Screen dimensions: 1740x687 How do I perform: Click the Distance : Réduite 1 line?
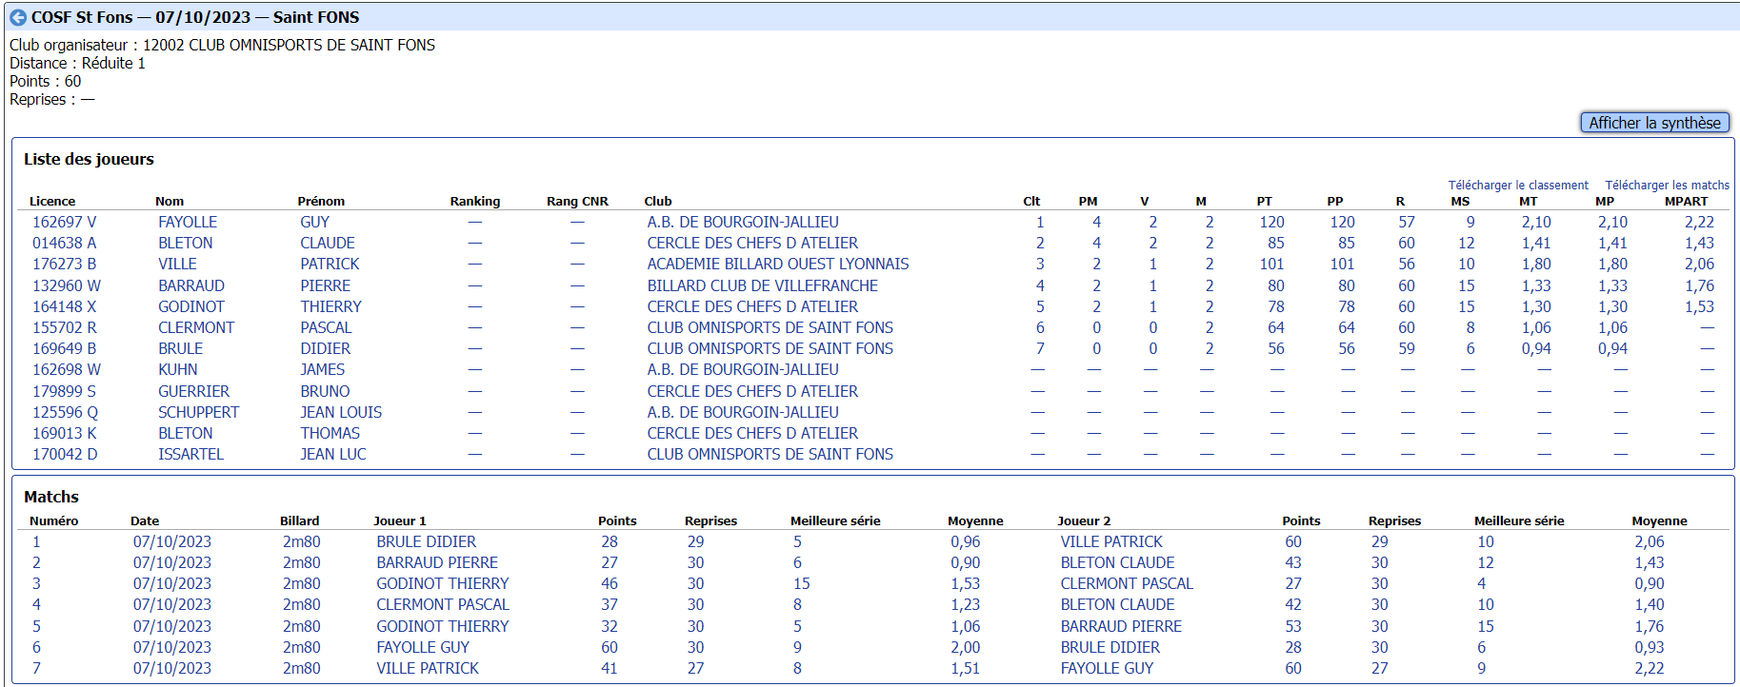(77, 63)
